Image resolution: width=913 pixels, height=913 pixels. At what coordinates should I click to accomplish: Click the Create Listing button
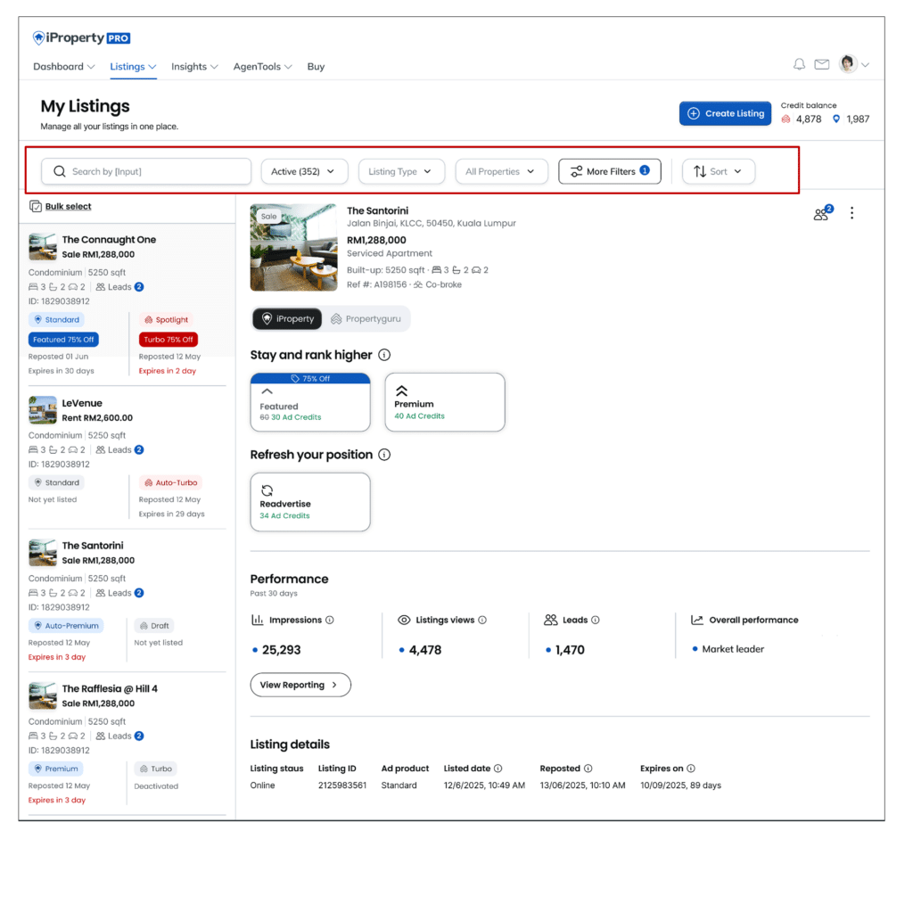coord(725,114)
